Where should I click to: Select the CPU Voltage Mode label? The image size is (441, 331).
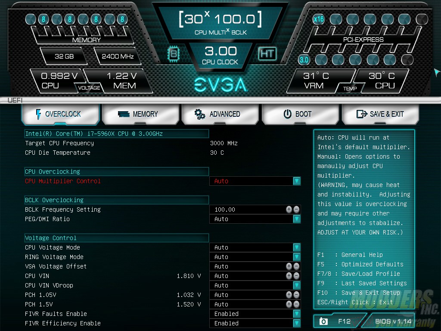point(53,247)
